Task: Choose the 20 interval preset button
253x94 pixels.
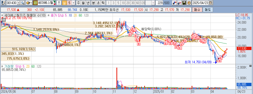Action: click(128, 3)
